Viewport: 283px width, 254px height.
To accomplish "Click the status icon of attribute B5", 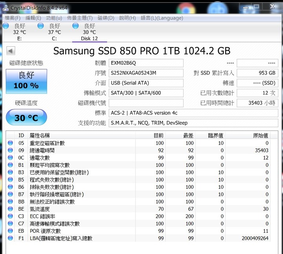I will point(11,179).
